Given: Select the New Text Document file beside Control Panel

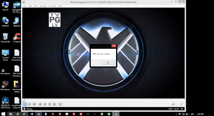Looking at the screenshot, I should pos(17,55).
